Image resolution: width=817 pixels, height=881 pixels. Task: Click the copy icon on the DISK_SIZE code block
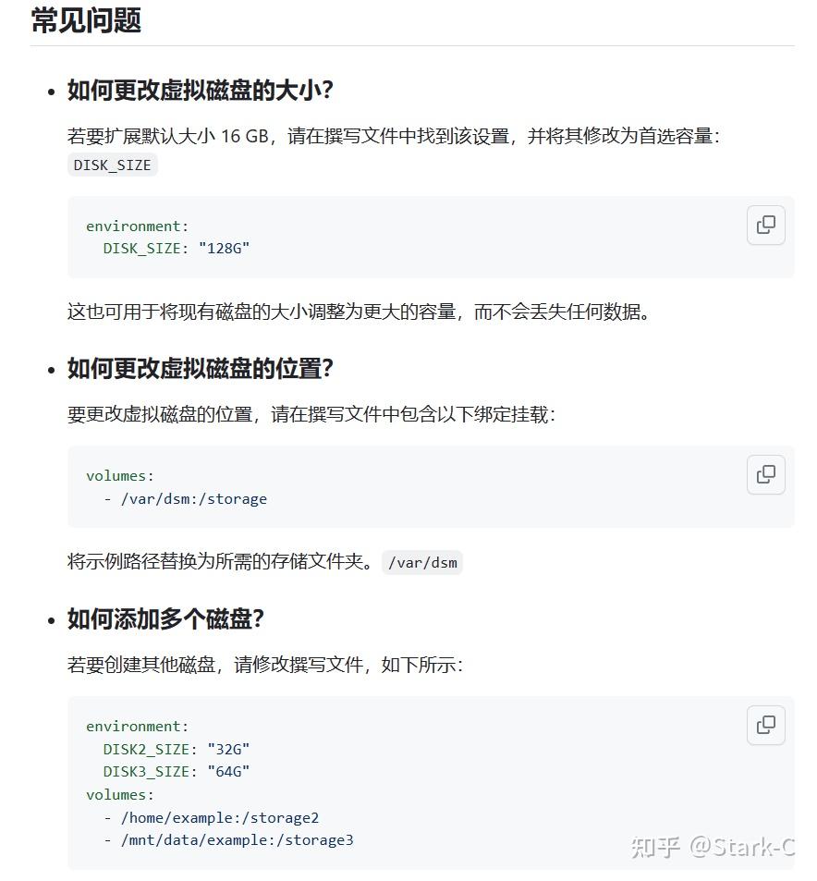pyautogui.click(x=765, y=225)
